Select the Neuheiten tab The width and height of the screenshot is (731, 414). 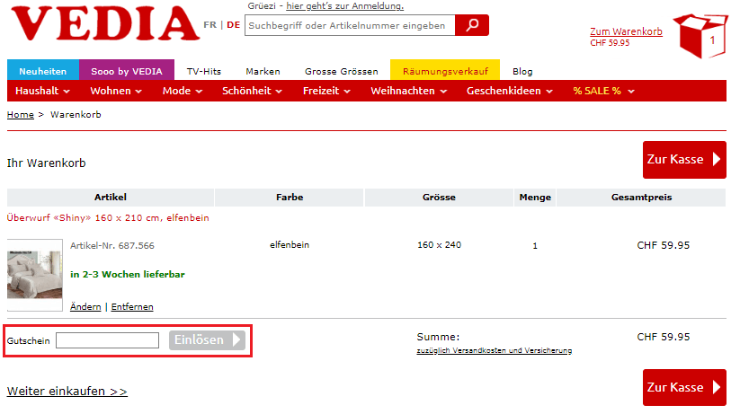coord(43,71)
